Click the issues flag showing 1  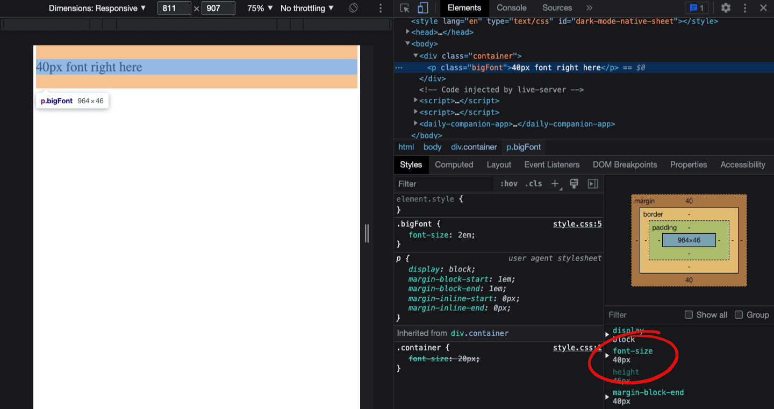[697, 8]
